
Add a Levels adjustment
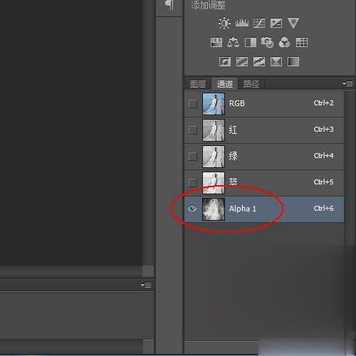click(242, 23)
